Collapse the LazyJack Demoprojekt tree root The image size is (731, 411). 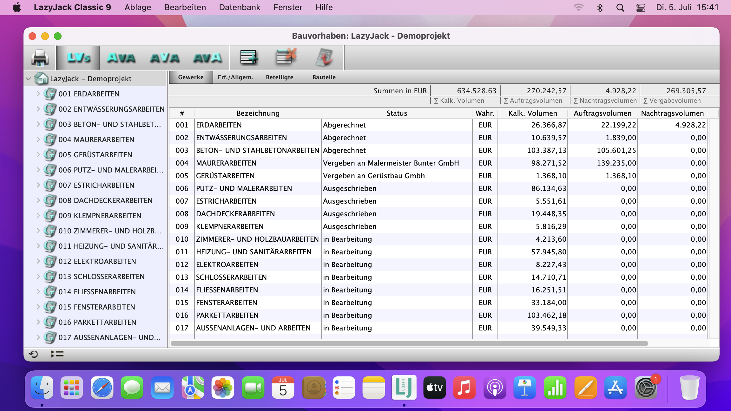tap(29, 79)
